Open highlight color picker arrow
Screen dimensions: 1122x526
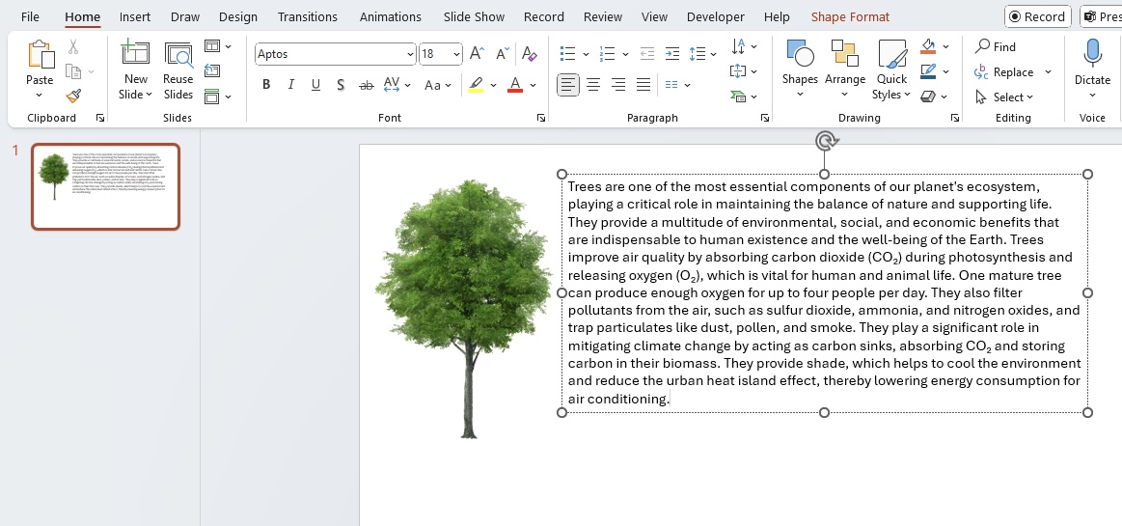coord(493,85)
